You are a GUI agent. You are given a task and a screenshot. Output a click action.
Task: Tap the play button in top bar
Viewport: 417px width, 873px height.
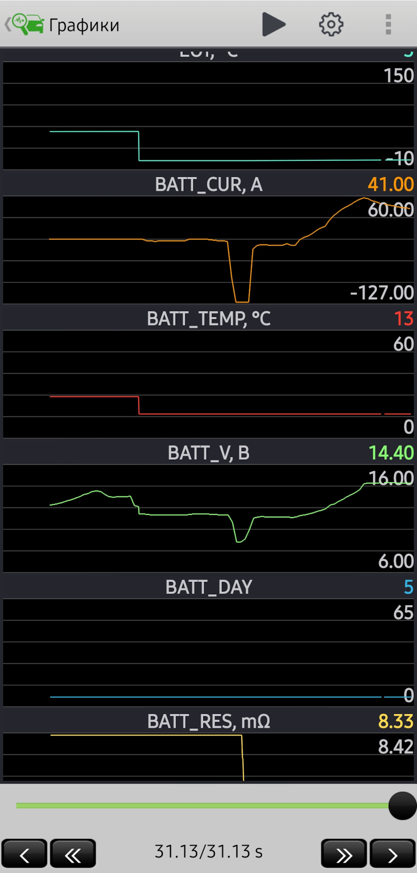(273, 25)
